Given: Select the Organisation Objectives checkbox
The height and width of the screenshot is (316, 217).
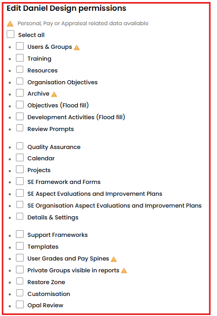Looking at the screenshot, I should click(x=19, y=81).
